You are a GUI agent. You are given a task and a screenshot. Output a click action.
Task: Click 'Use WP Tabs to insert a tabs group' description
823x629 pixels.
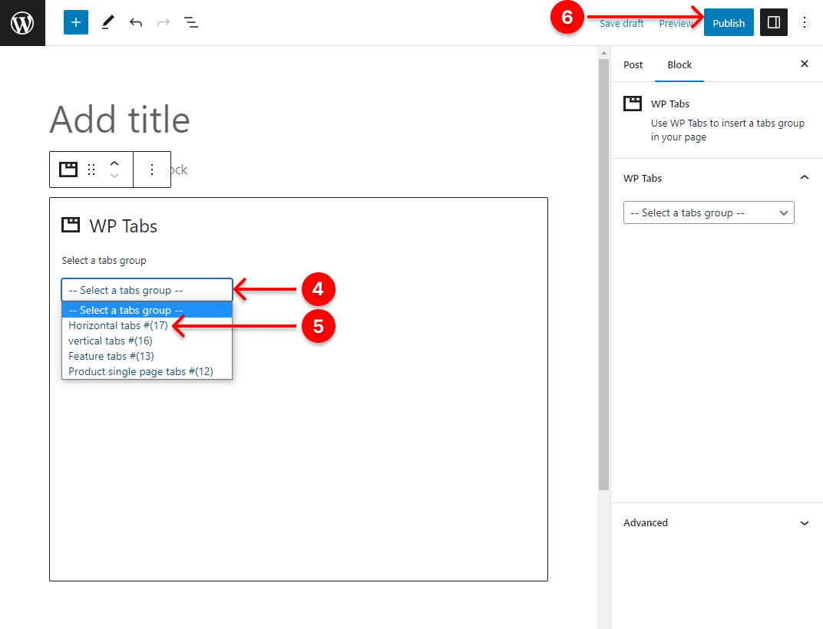coord(728,130)
